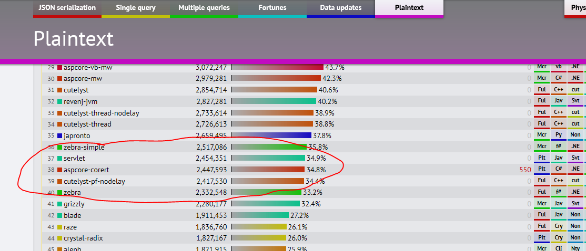Open the Single query tab
Viewport: 586px width, 251px height.
click(136, 8)
